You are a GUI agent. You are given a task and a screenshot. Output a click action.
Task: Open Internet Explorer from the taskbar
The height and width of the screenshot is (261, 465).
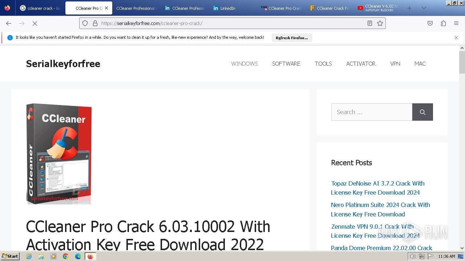29,256
